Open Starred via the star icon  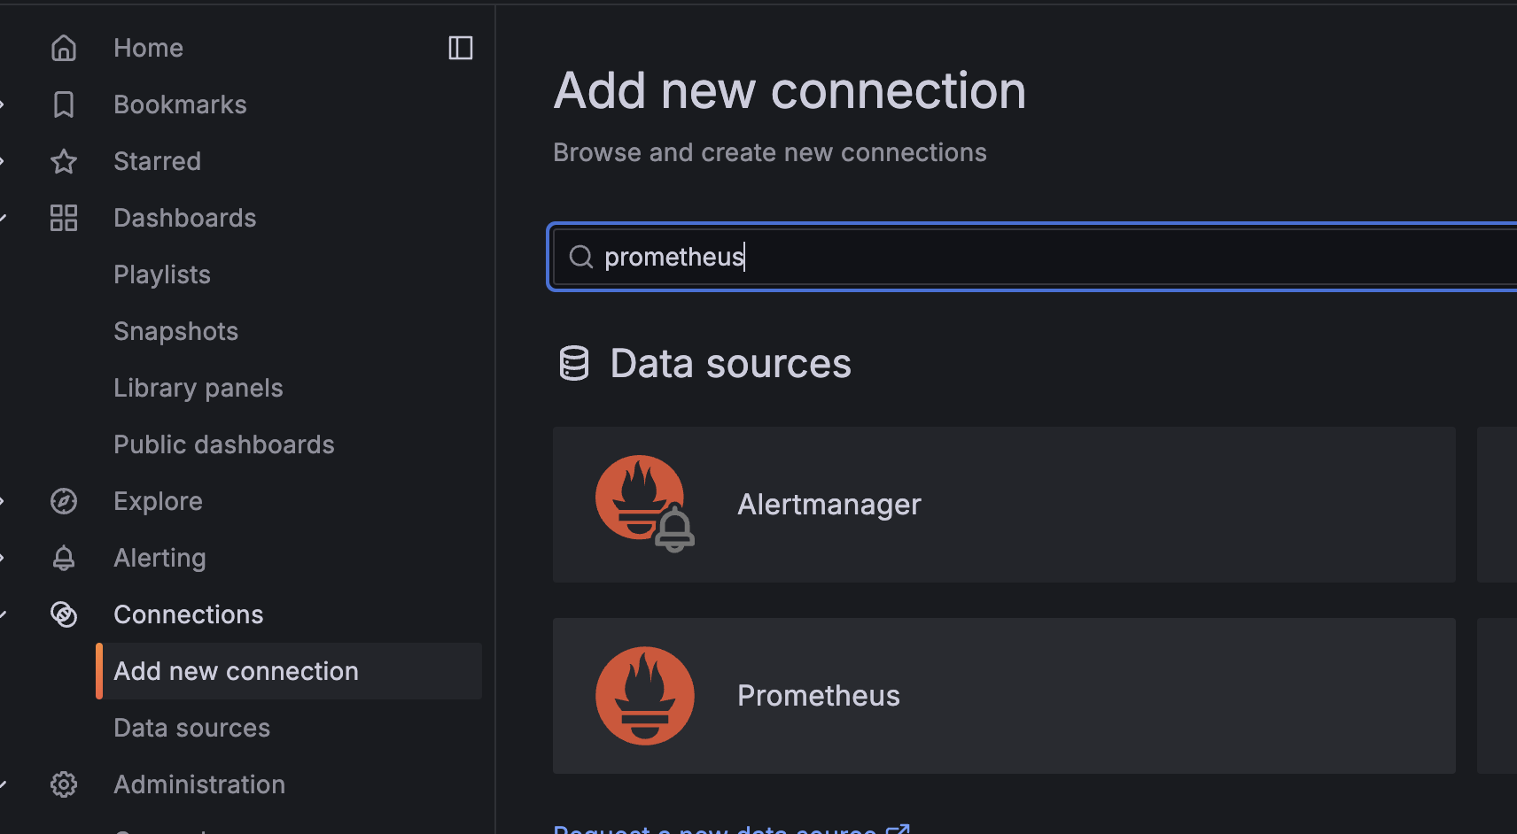[x=63, y=161]
